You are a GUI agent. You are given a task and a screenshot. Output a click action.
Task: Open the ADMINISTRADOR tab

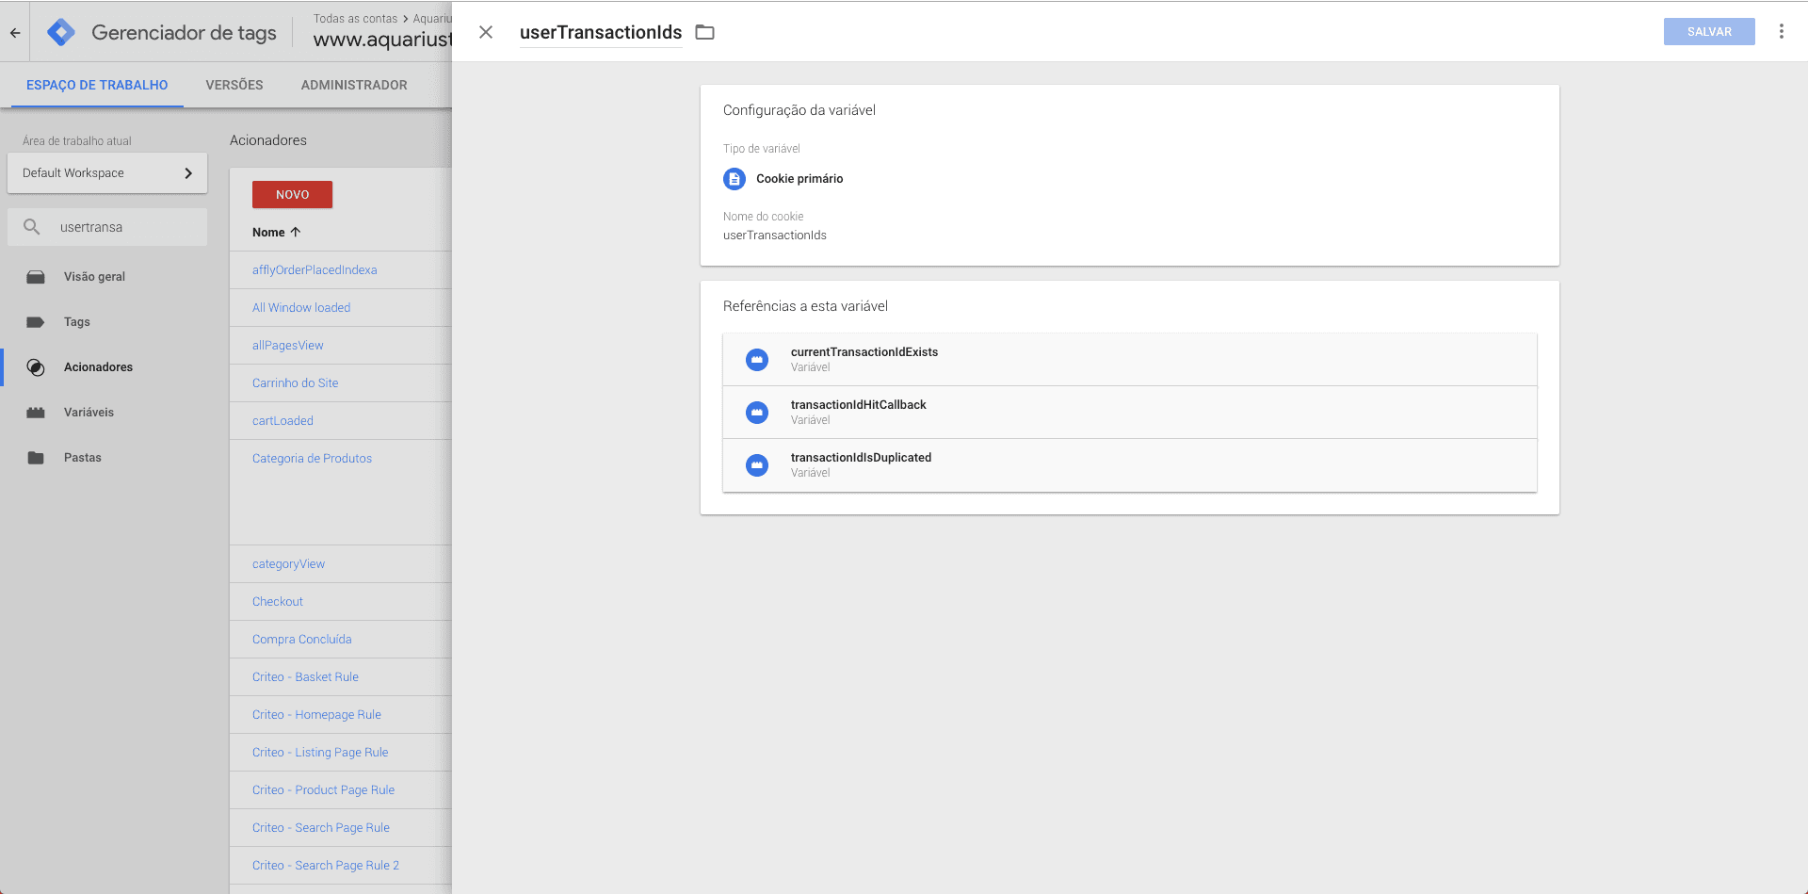tap(354, 85)
